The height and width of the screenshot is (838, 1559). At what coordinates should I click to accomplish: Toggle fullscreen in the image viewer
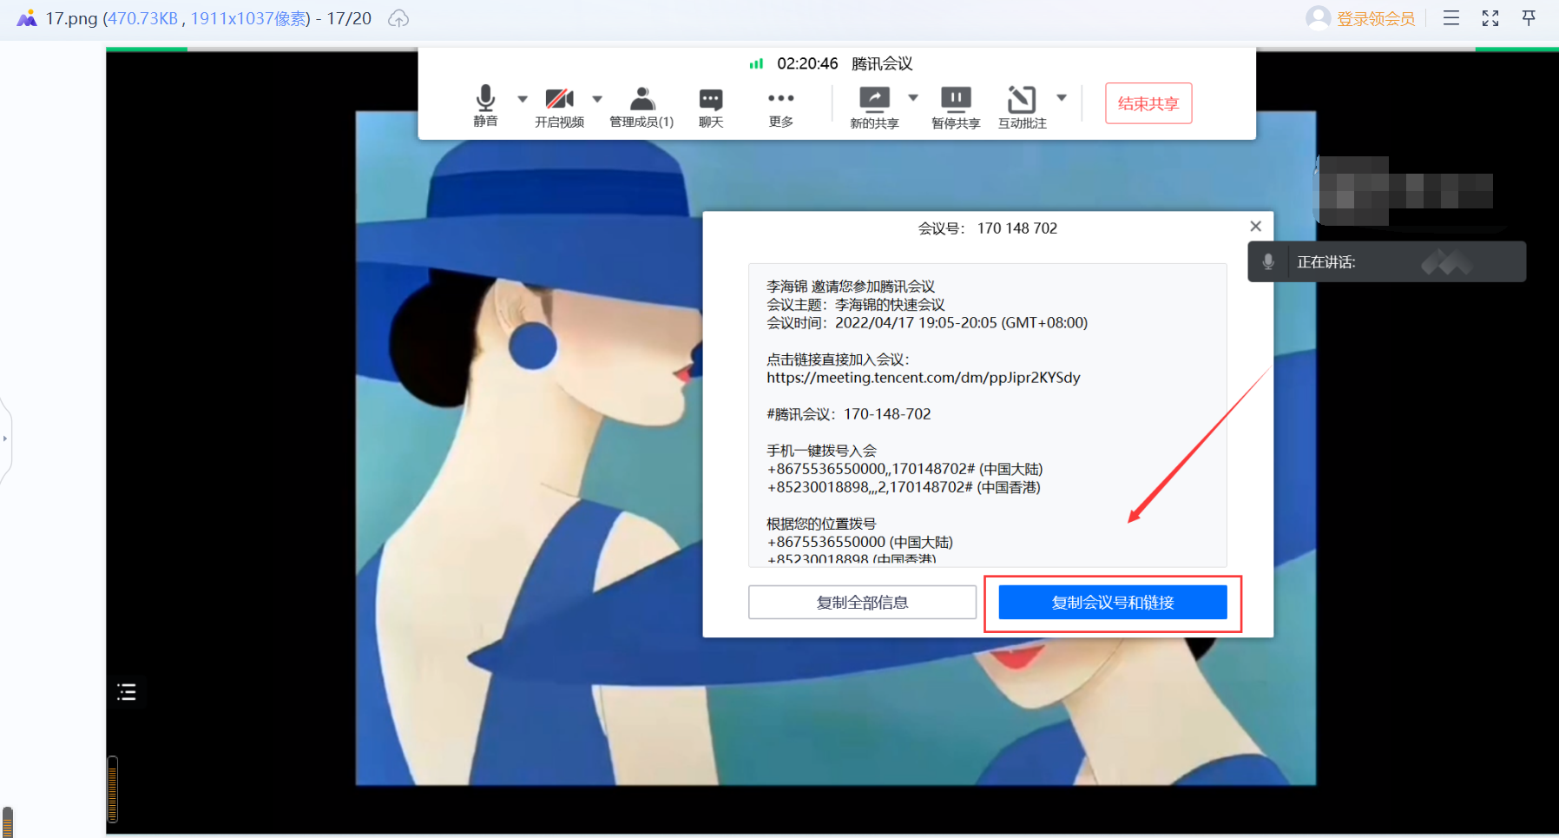(x=1490, y=18)
